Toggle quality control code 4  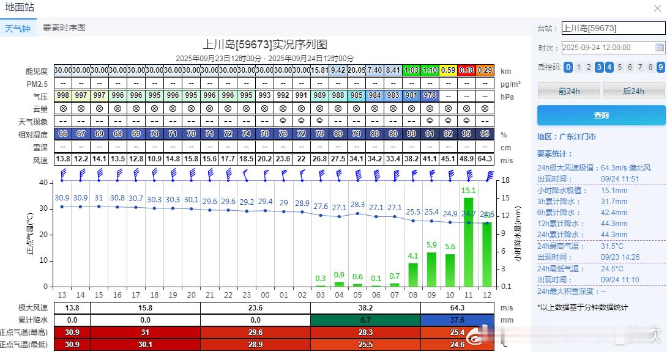609,67
